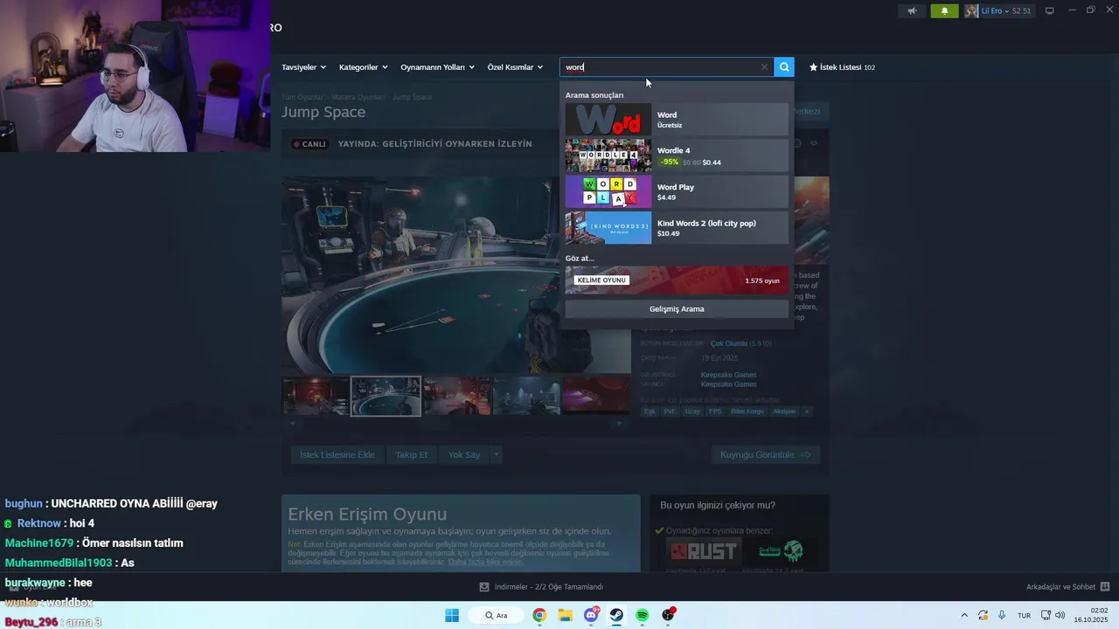Select the first dark red screenshot thumbnail
Screen dimensions: 1119x629
tap(316, 396)
